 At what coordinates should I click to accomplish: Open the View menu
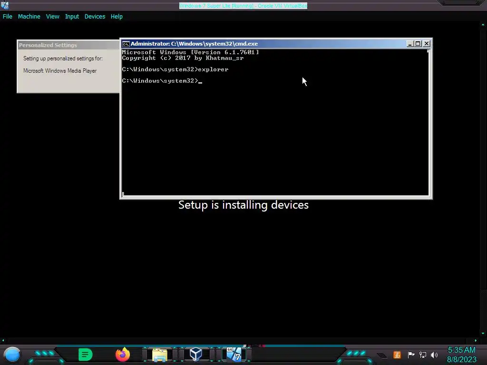pos(52,17)
